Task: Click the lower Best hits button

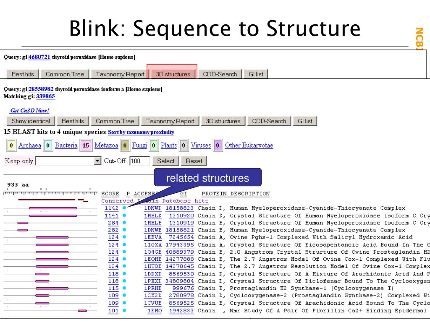Action: (x=73, y=121)
